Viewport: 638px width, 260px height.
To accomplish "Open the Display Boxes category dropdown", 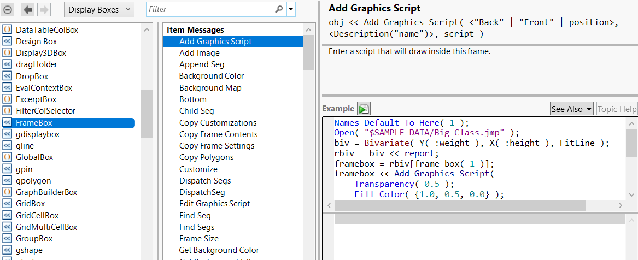I will (x=99, y=9).
